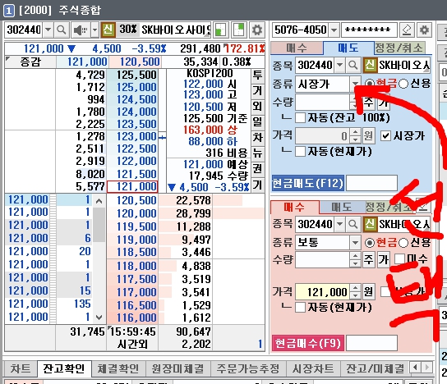Toggle the 자동(잔고 100%) checkbox
Image resolution: width=447 pixels, height=384 pixels.
(x=300, y=118)
